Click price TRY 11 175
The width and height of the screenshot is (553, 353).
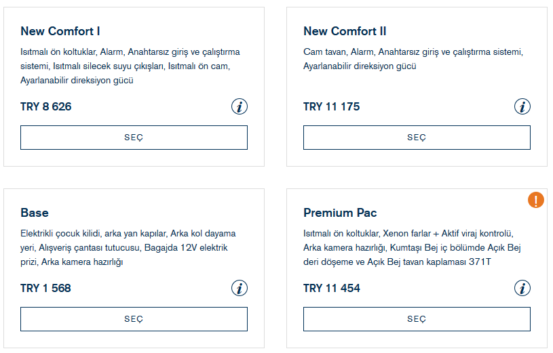pyautogui.click(x=332, y=106)
